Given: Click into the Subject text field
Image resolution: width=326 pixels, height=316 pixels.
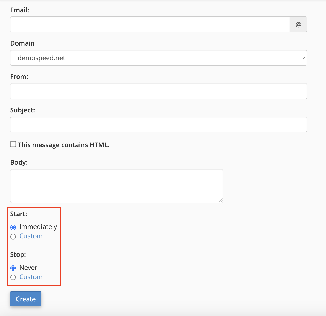Looking at the screenshot, I should click(x=158, y=125).
